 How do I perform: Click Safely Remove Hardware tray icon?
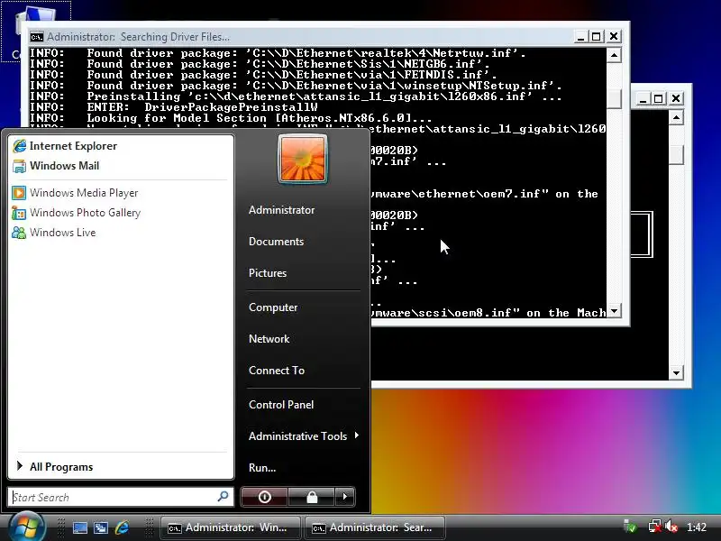click(630, 527)
